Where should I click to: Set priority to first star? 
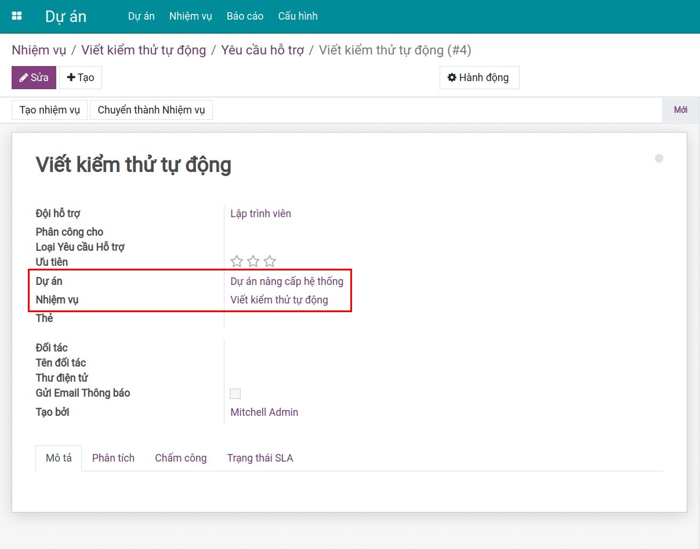[x=237, y=261]
